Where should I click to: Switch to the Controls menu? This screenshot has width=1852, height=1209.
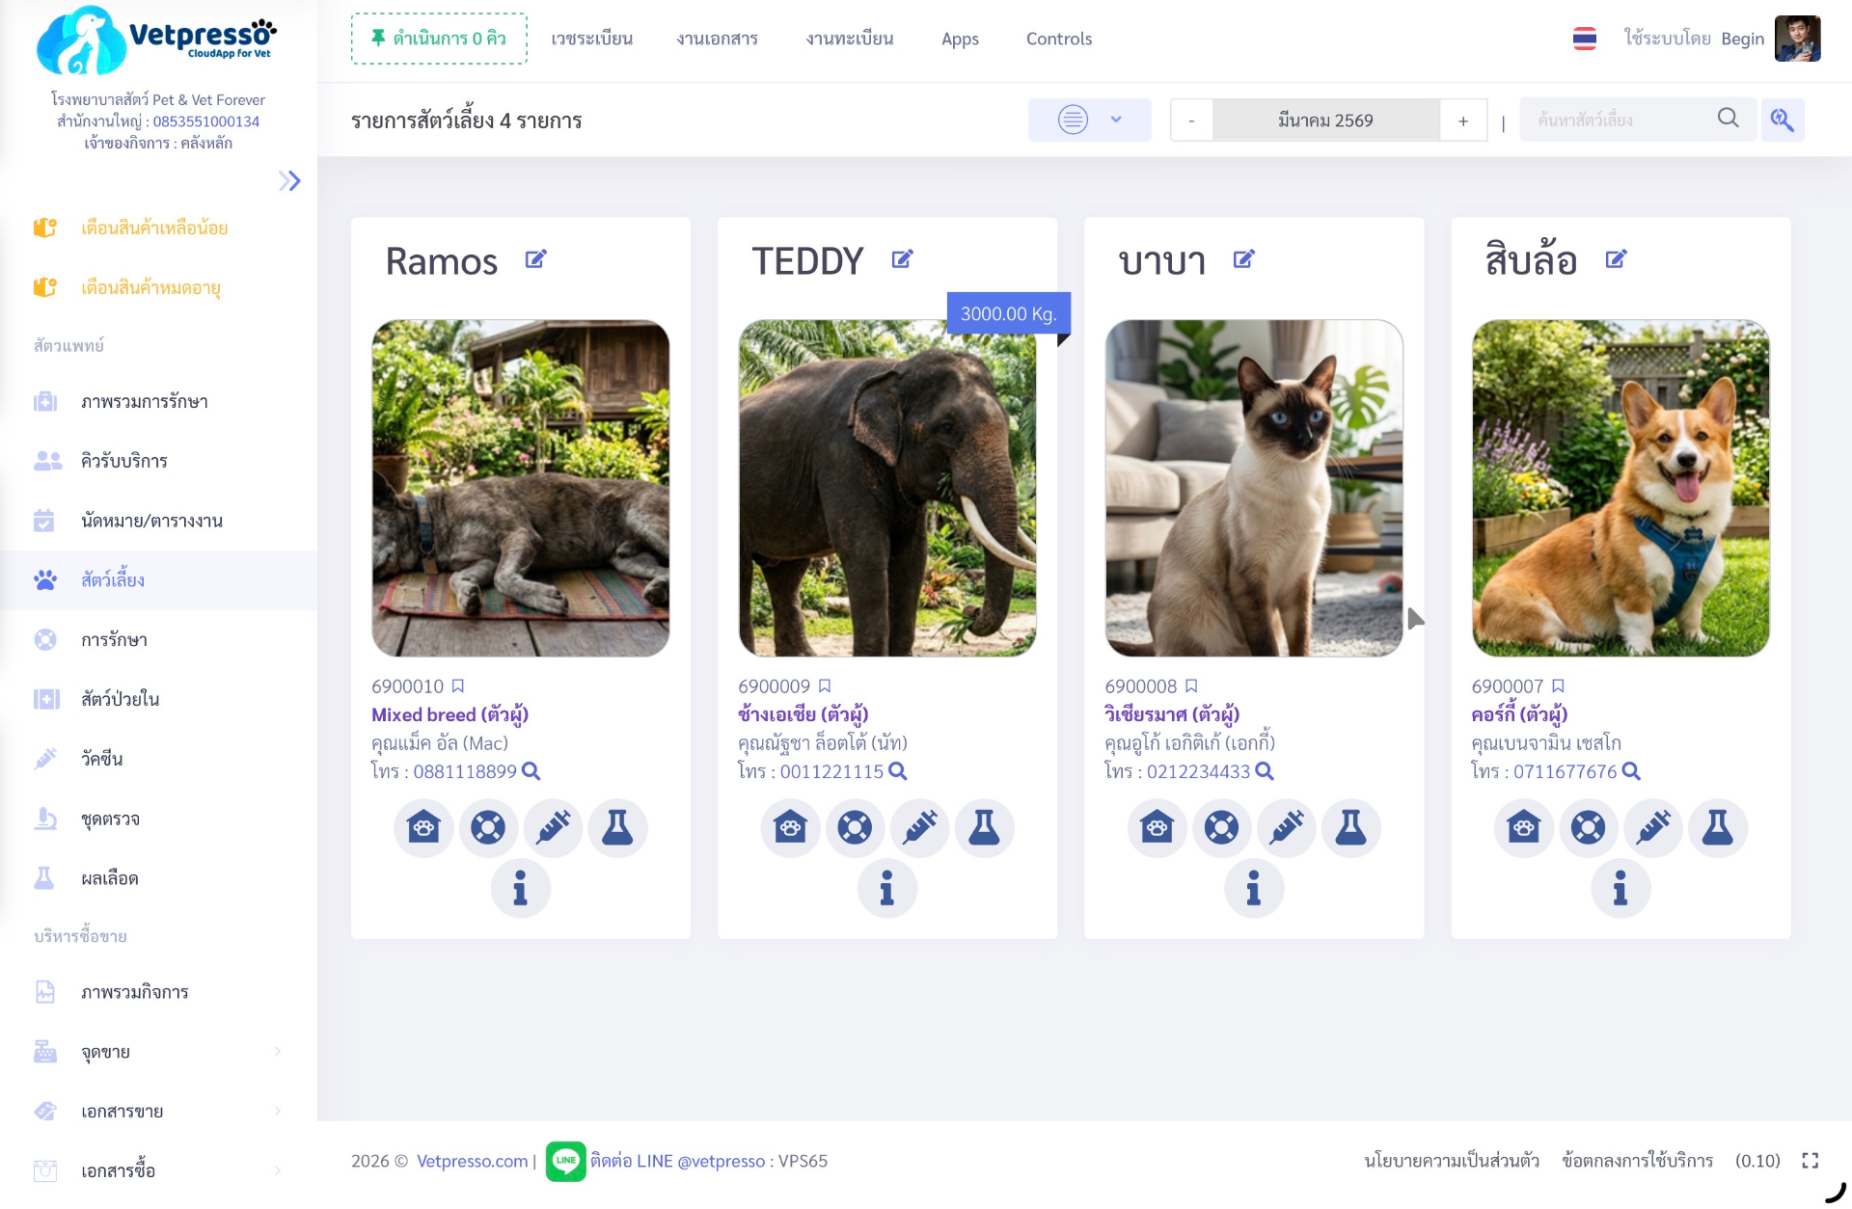click(1058, 39)
